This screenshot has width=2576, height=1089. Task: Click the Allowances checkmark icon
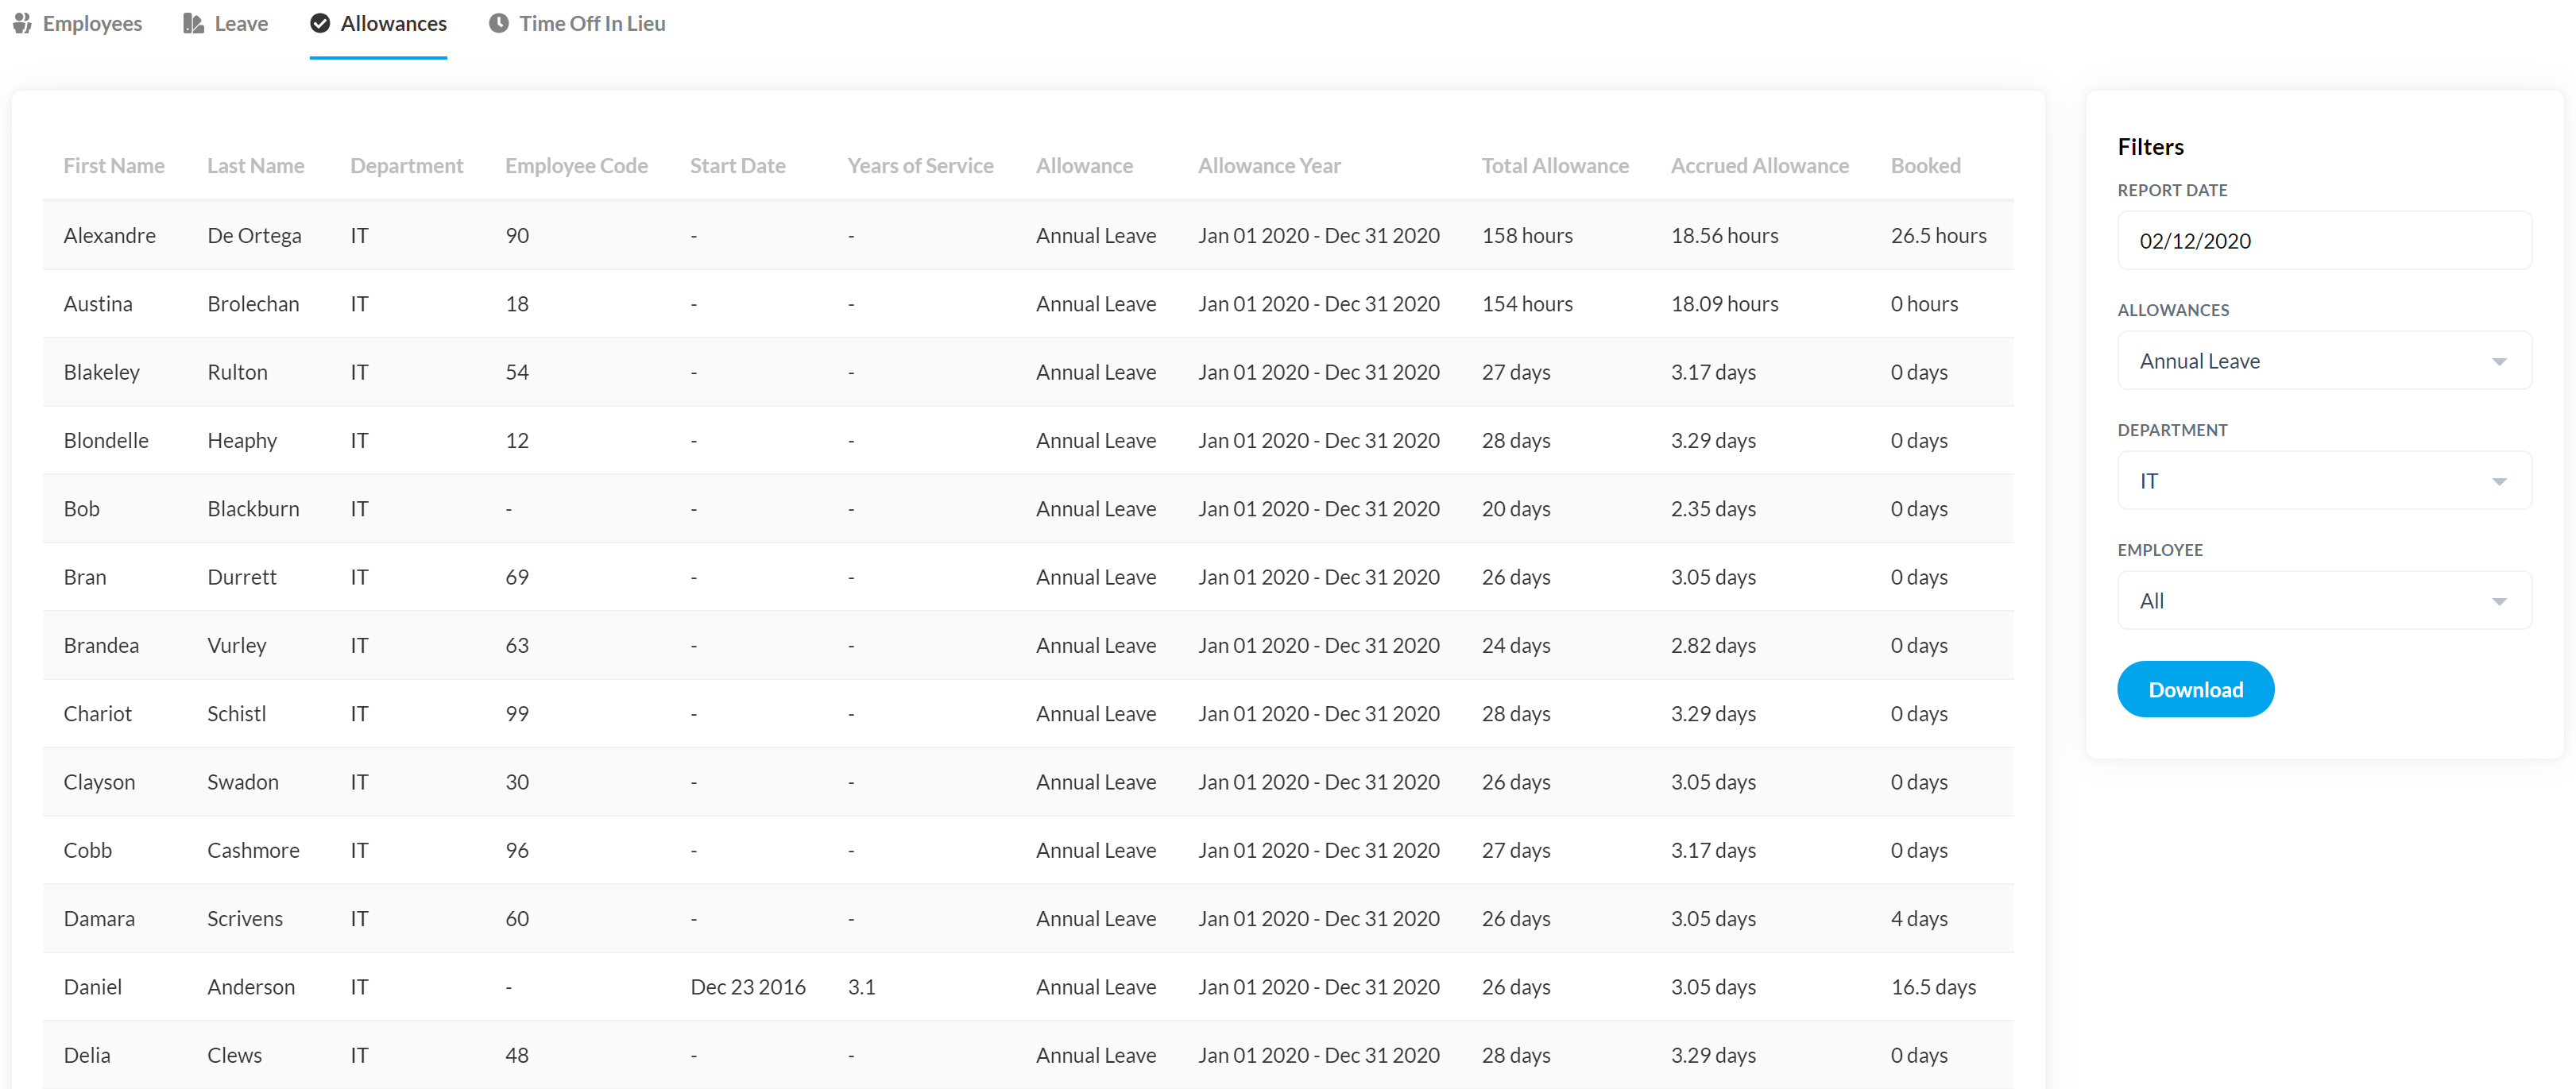pos(320,23)
